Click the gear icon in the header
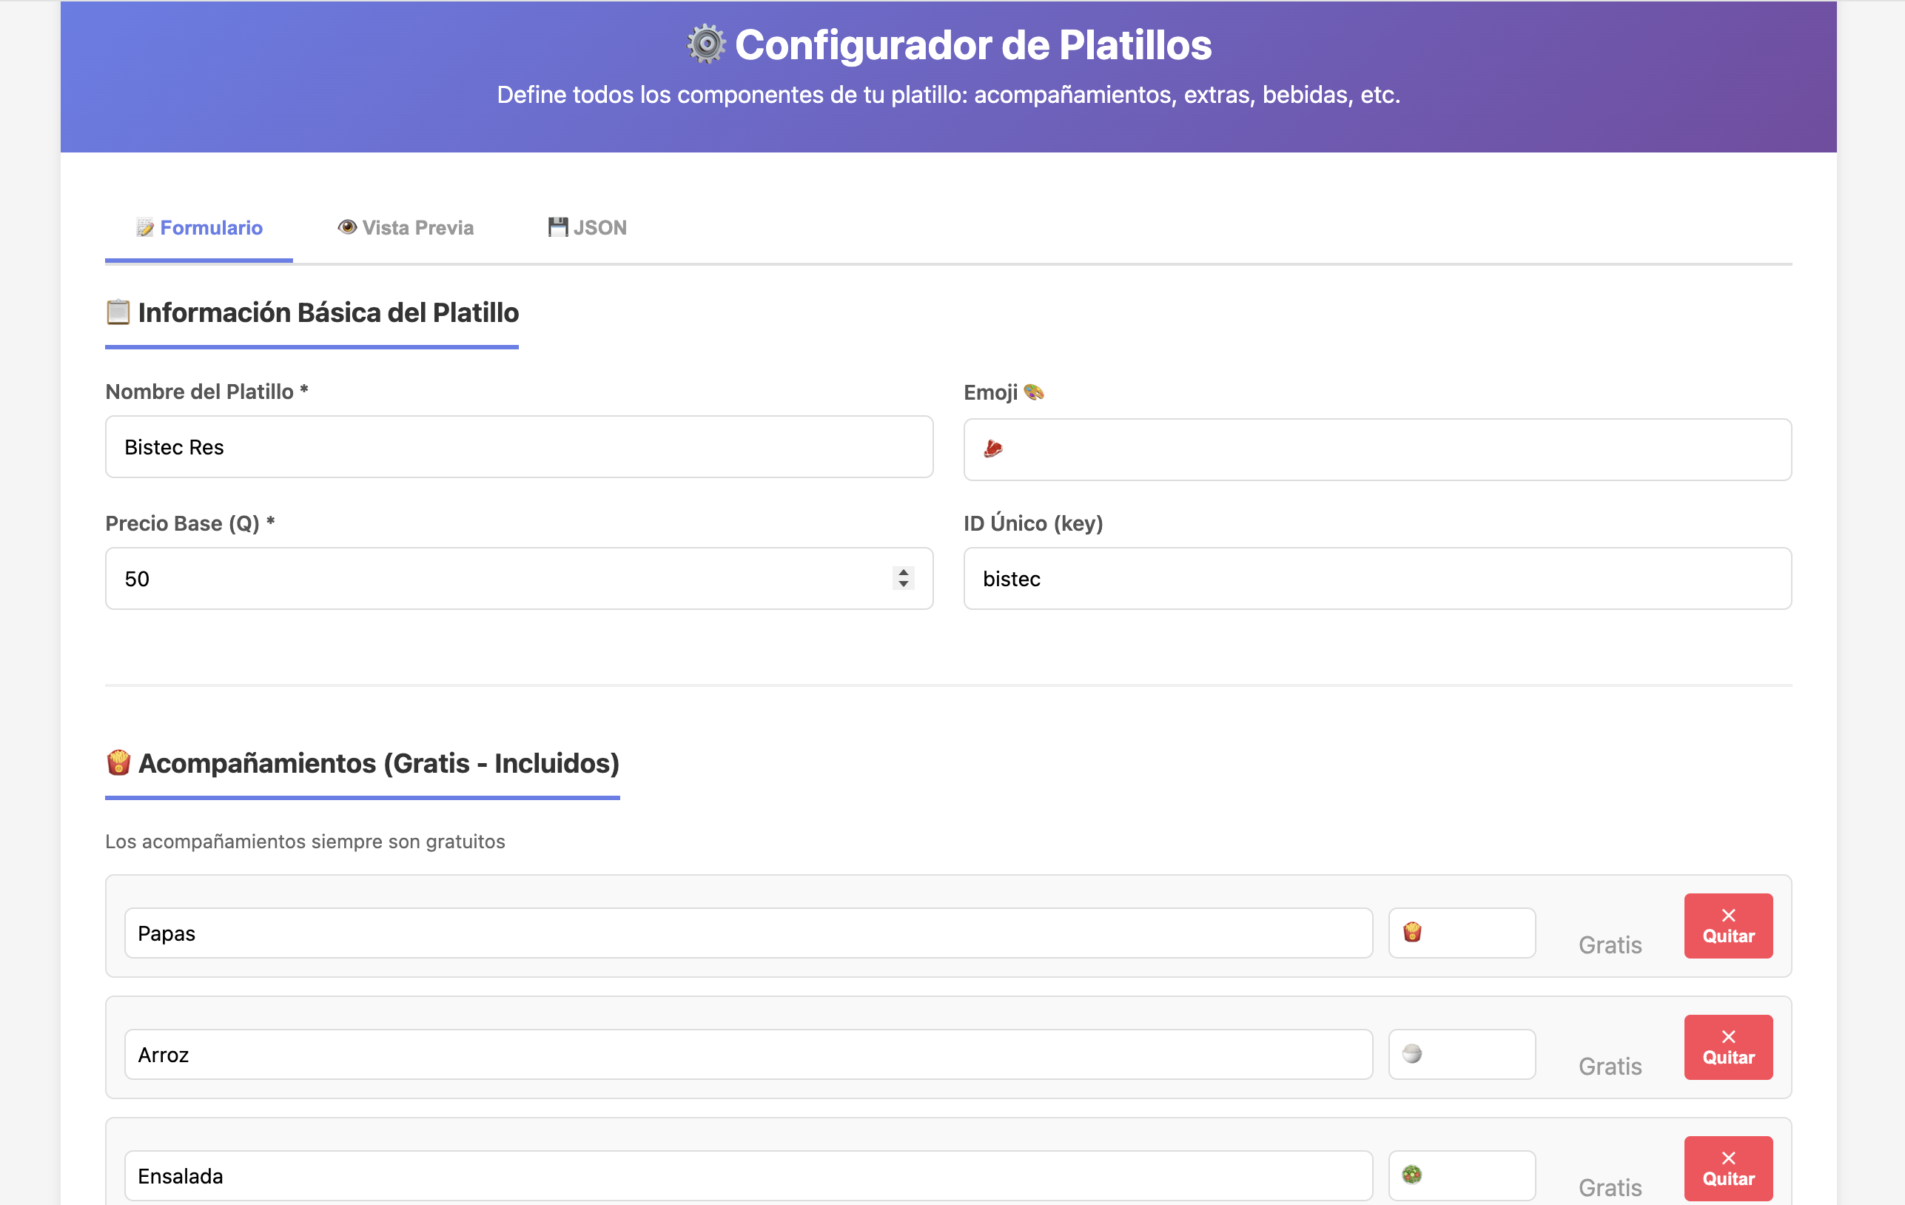1905x1205 pixels. pyautogui.click(x=705, y=44)
